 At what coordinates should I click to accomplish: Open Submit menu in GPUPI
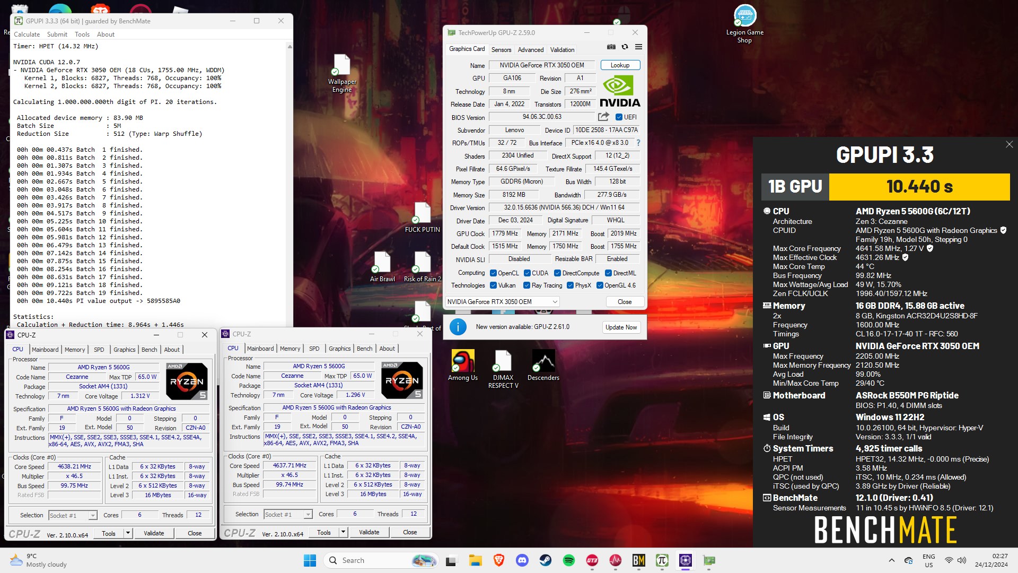(x=57, y=34)
